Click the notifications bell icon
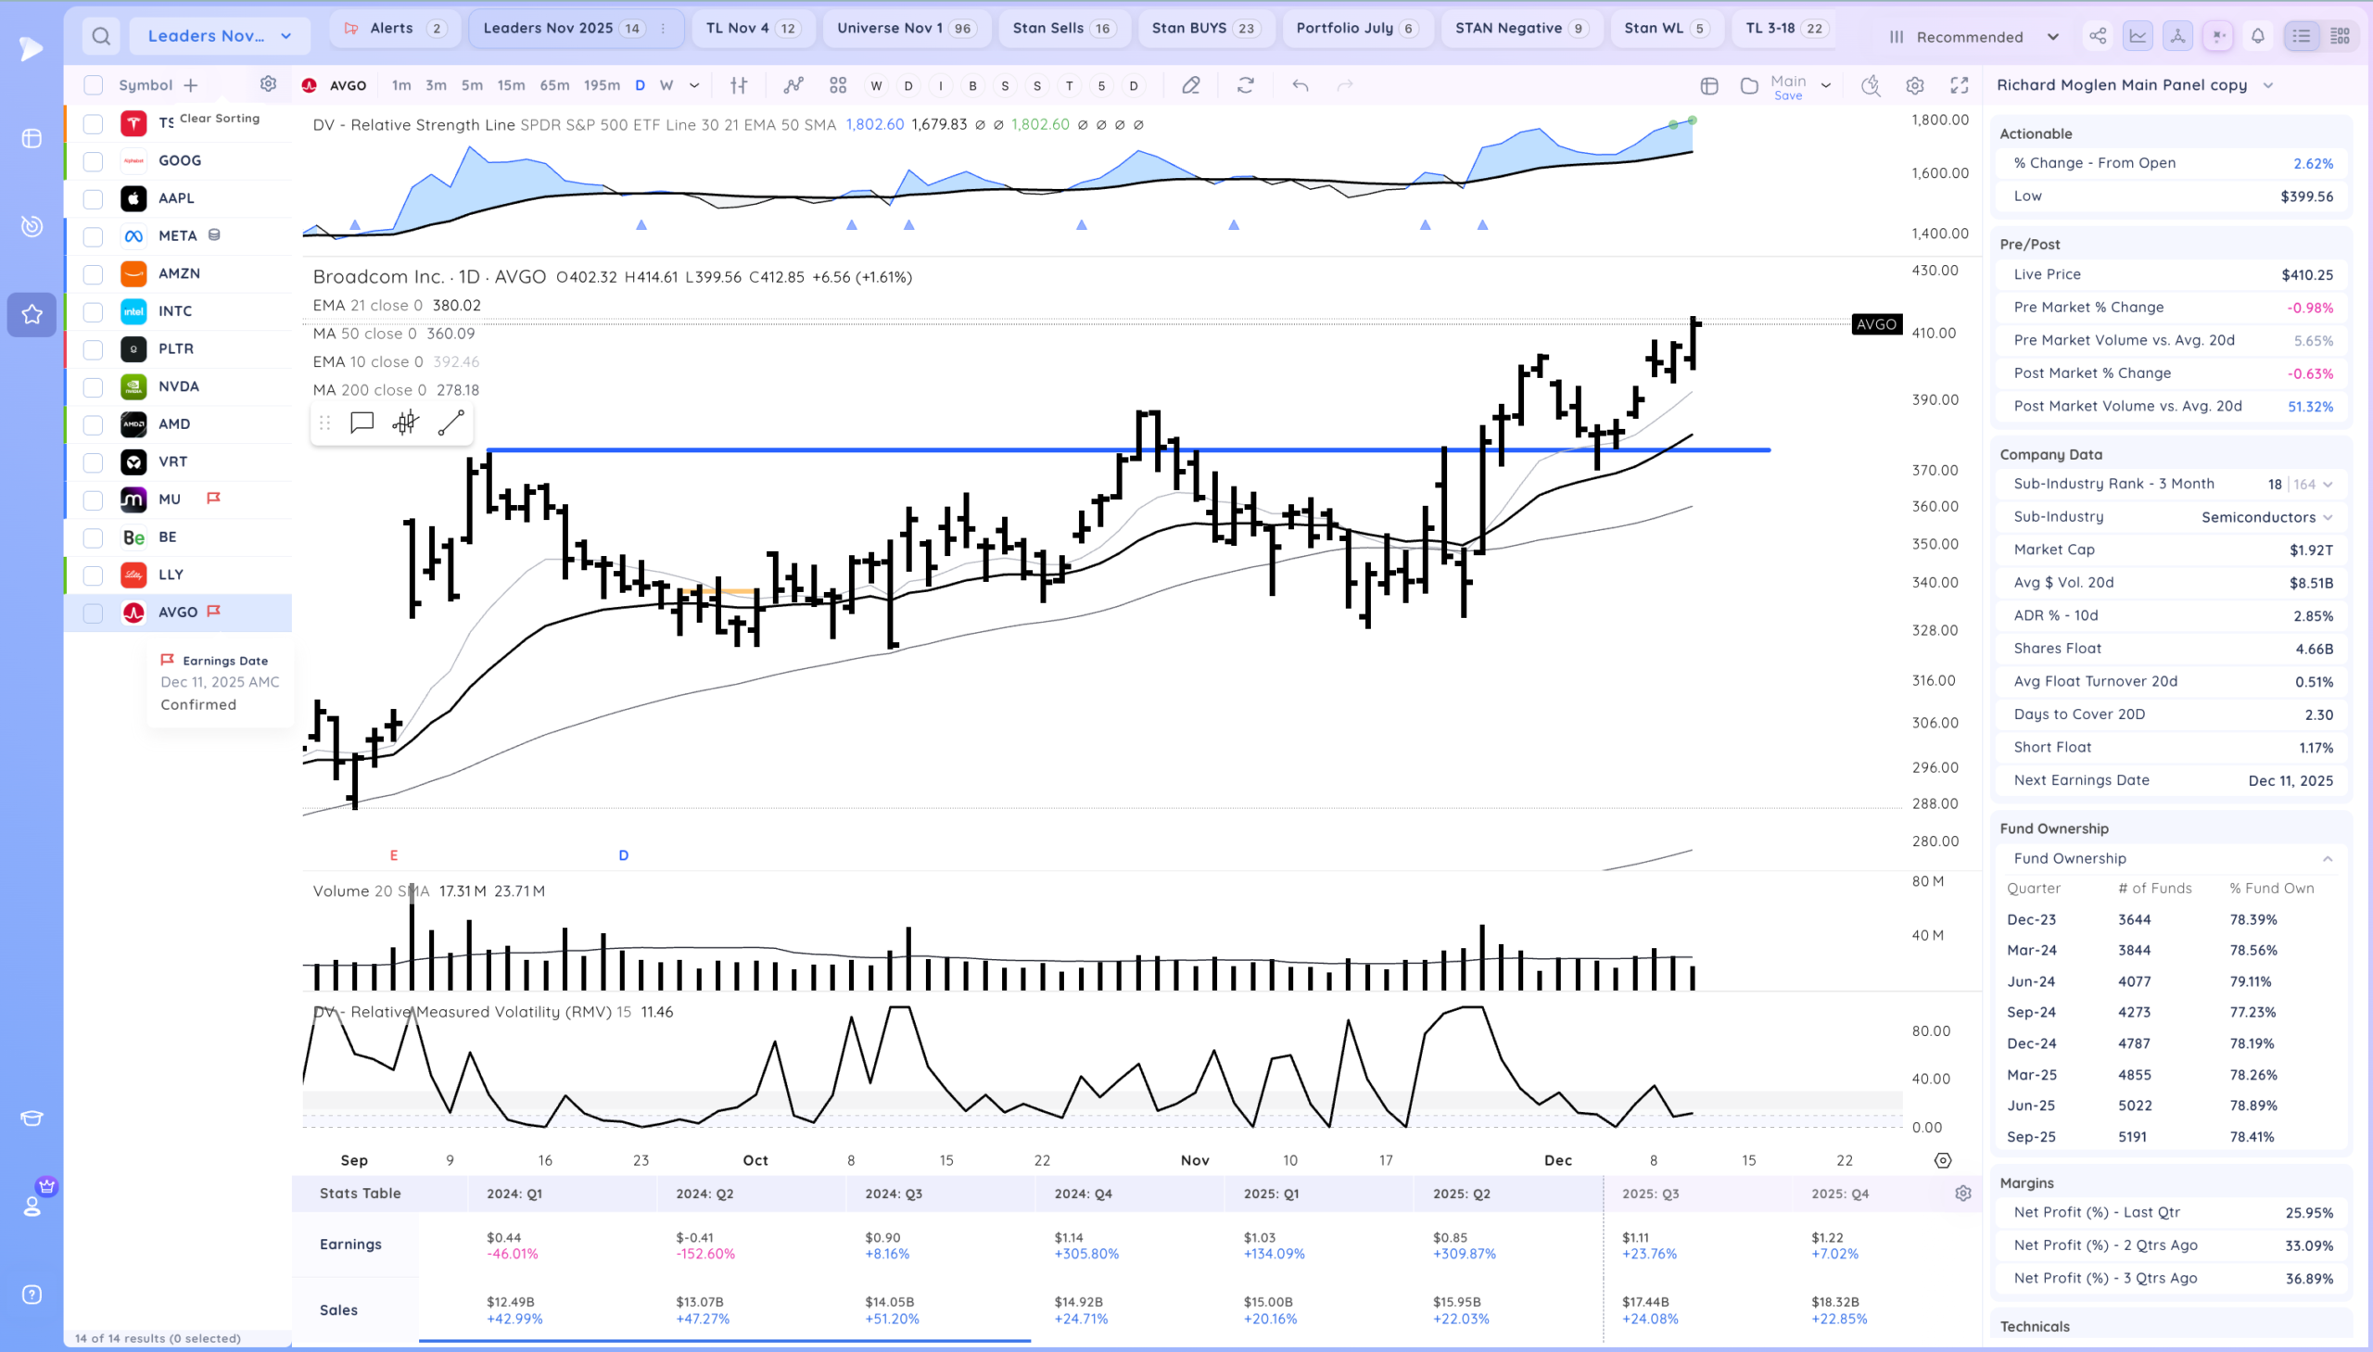The image size is (2373, 1352). pos(2257,36)
